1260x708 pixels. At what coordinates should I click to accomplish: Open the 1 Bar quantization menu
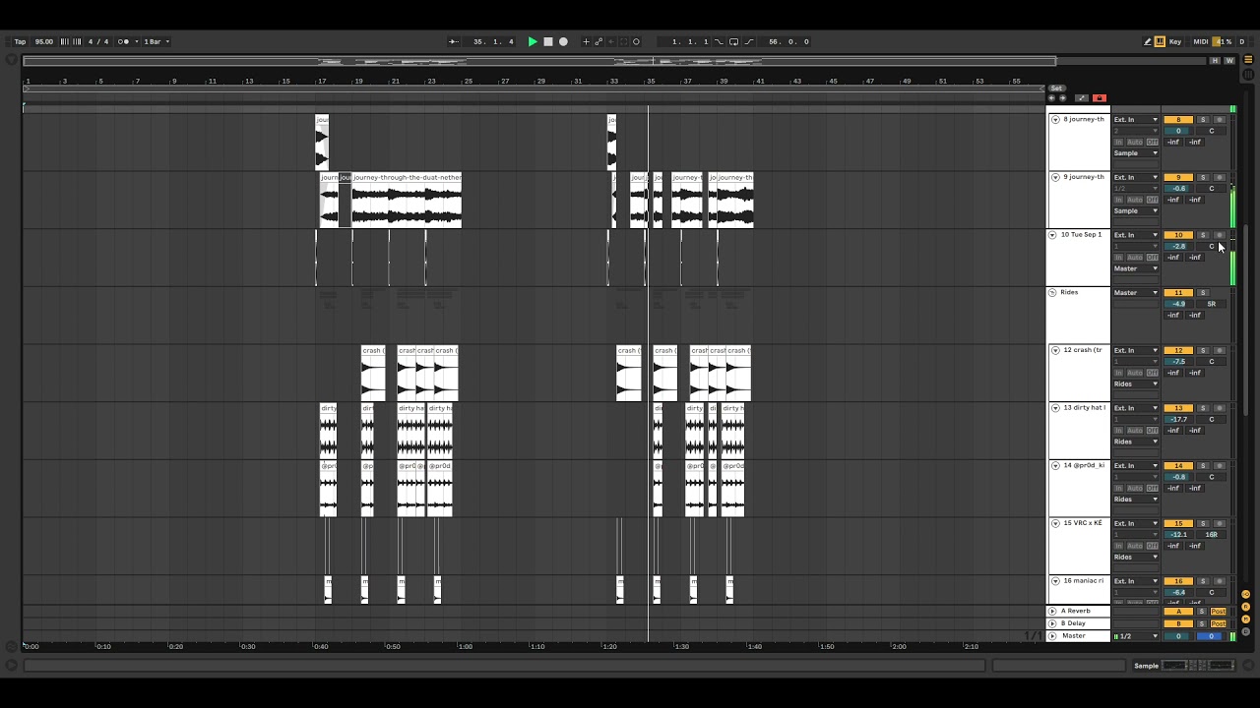(157, 41)
